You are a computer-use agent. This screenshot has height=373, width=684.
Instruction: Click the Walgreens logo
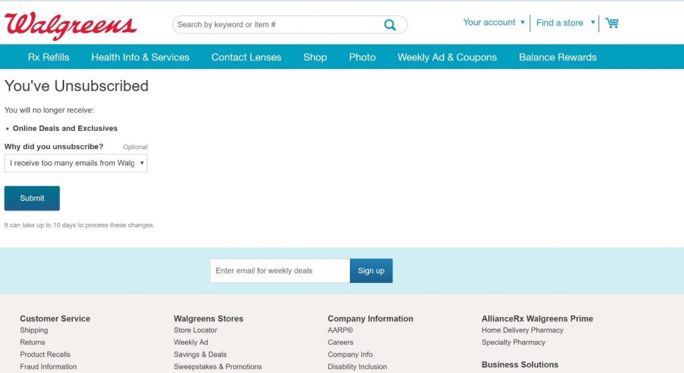pyautogui.click(x=70, y=26)
